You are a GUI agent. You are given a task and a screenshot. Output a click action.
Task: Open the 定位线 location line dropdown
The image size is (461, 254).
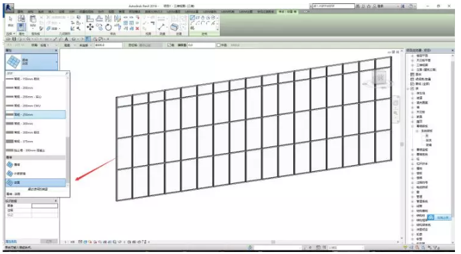150,45
